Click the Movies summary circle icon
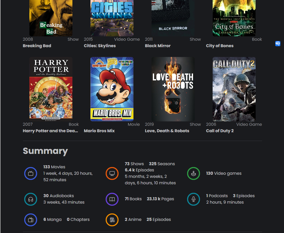Image resolution: width=284 pixels, height=233 pixels. (x=31, y=173)
